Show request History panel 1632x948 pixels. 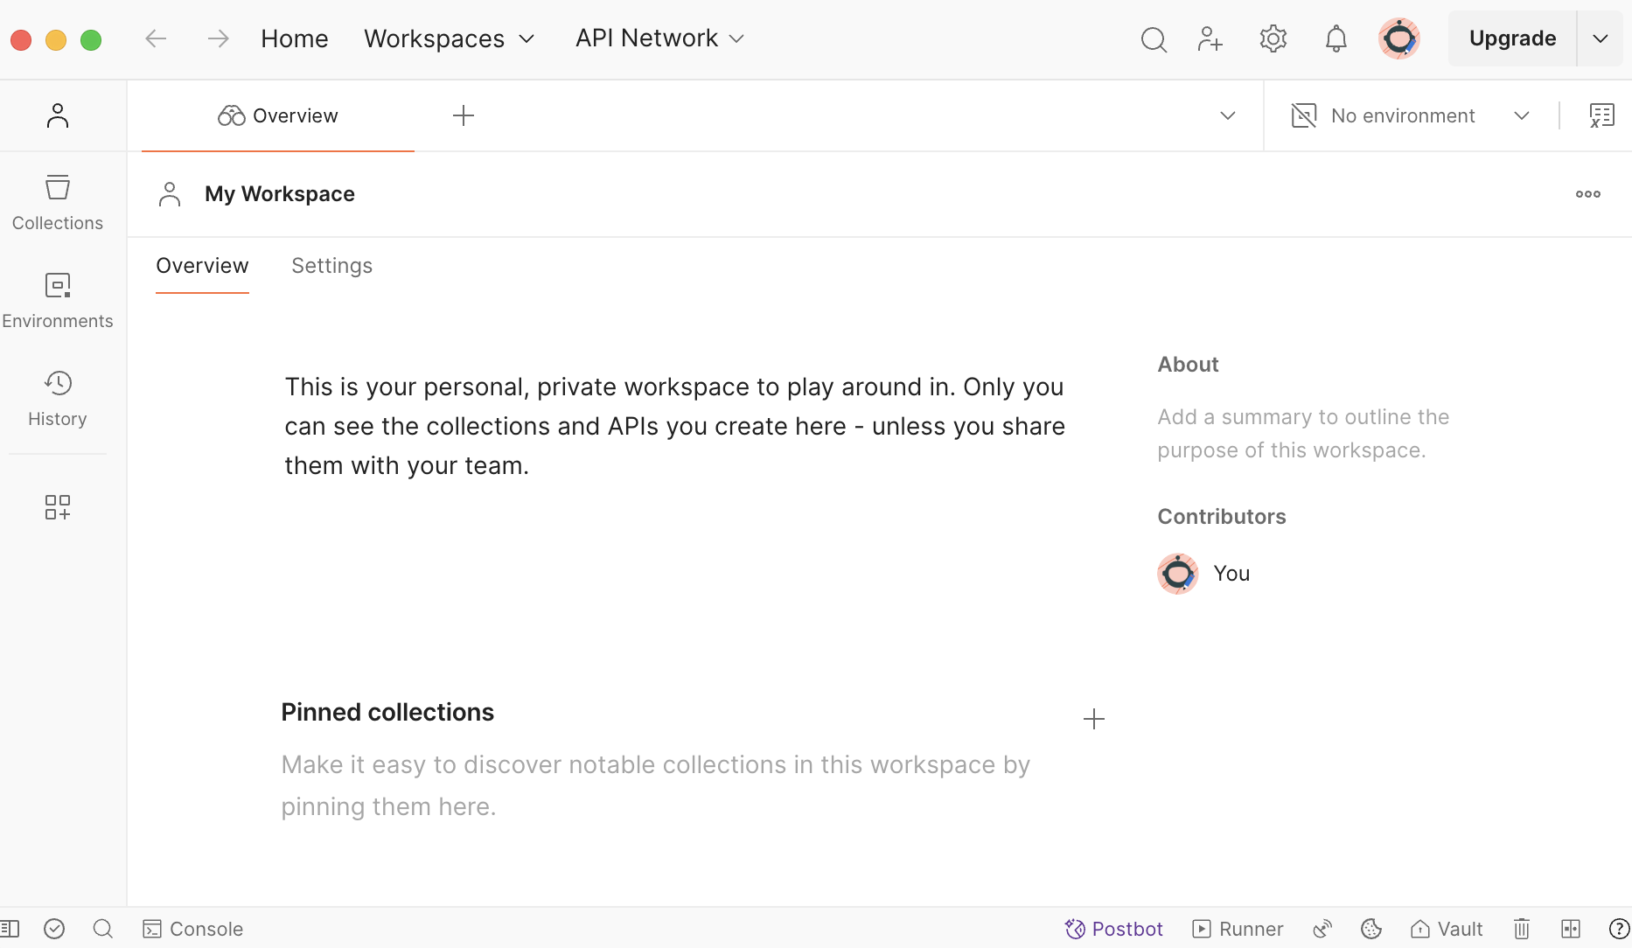tap(58, 398)
